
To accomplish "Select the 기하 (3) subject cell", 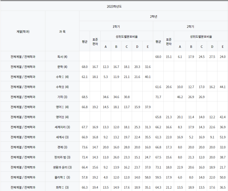I will tap(62, 97).
